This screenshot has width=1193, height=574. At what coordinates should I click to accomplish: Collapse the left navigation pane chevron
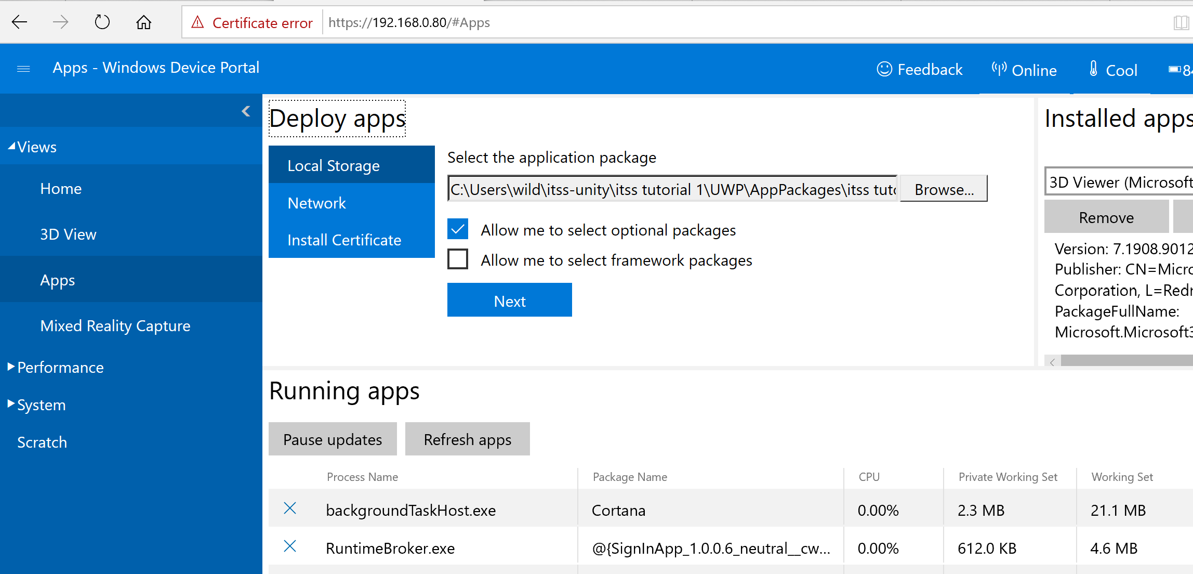point(246,111)
